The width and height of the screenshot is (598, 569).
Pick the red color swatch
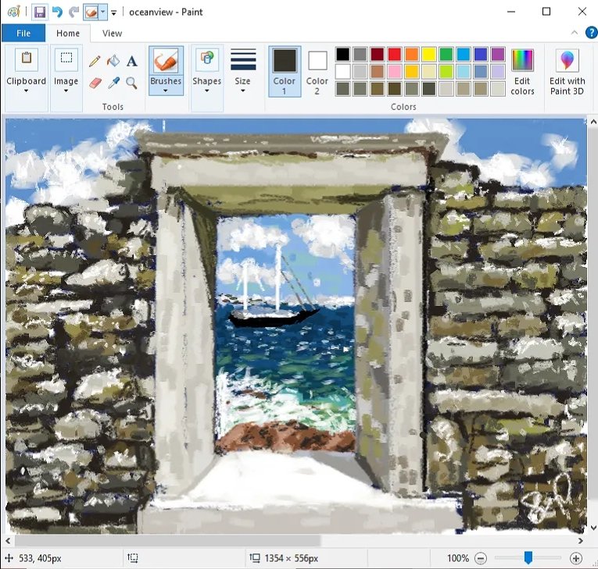tap(395, 54)
